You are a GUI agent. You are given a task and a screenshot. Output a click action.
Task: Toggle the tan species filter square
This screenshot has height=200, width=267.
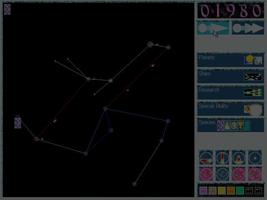212,190
